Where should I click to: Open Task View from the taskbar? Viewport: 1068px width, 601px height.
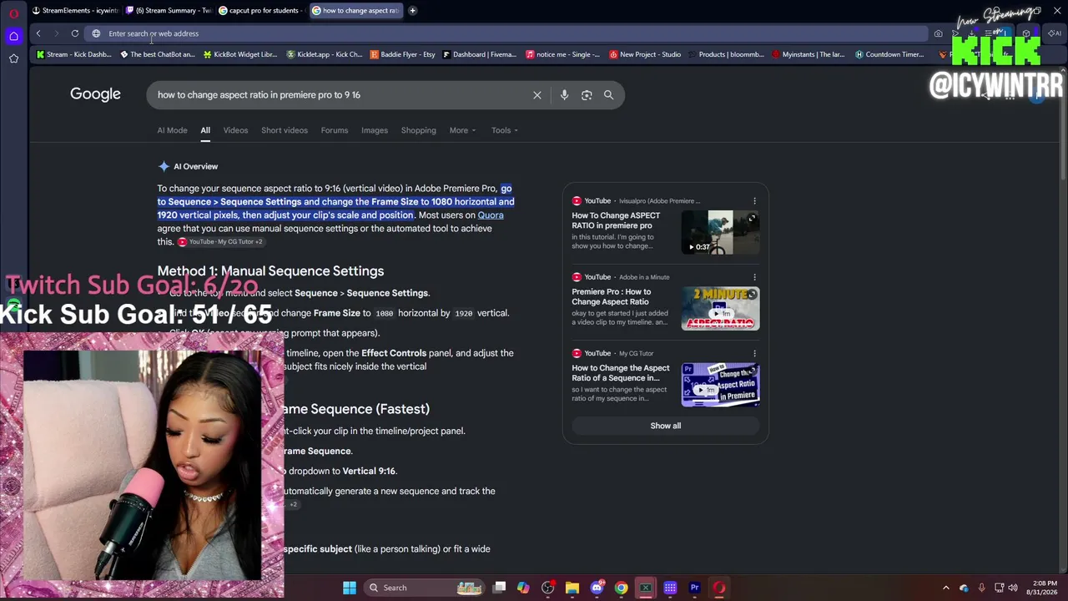point(499,588)
